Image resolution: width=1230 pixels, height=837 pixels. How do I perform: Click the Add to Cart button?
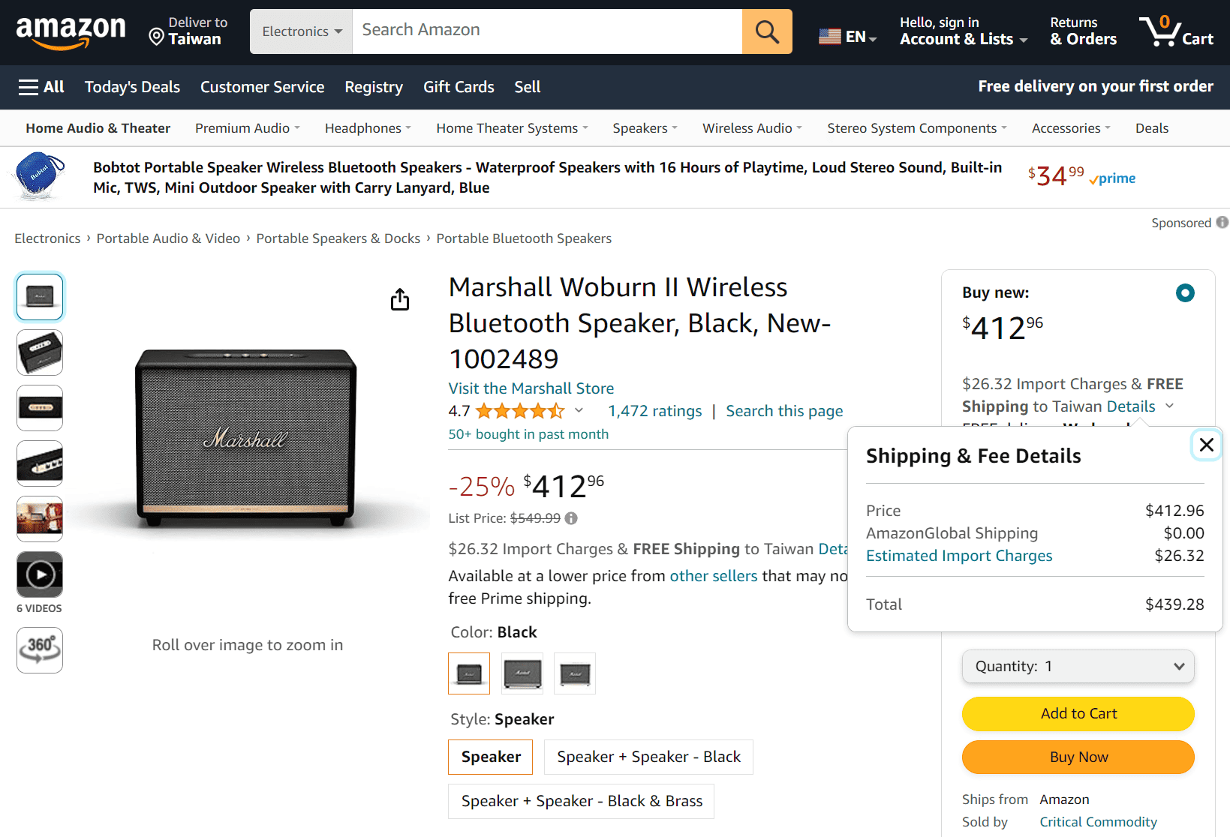[x=1078, y=713]
